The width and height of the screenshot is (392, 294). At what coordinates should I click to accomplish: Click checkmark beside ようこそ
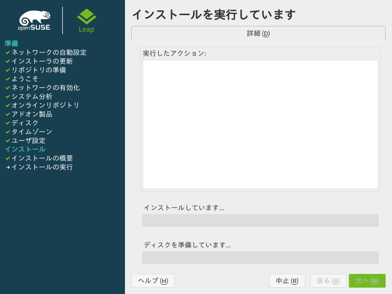click(8, 79)
